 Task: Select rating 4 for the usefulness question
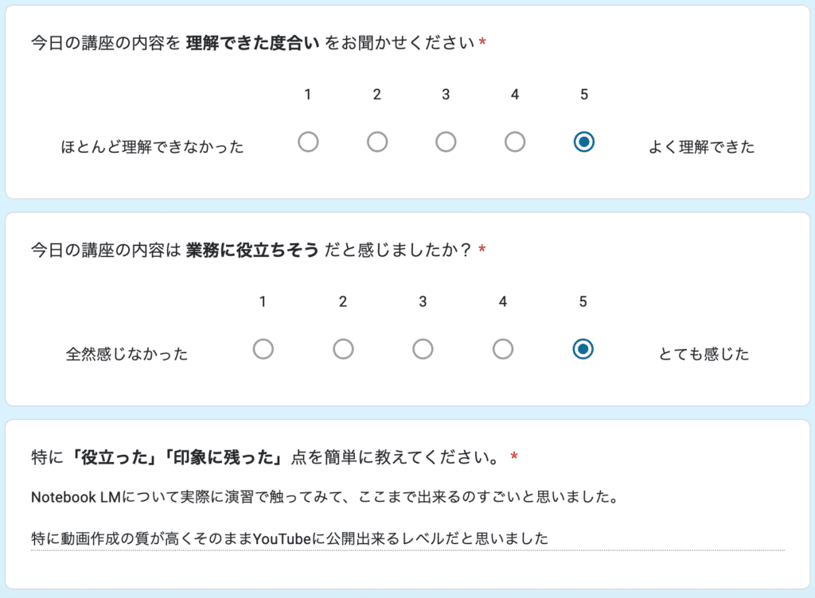click(502, 348)
